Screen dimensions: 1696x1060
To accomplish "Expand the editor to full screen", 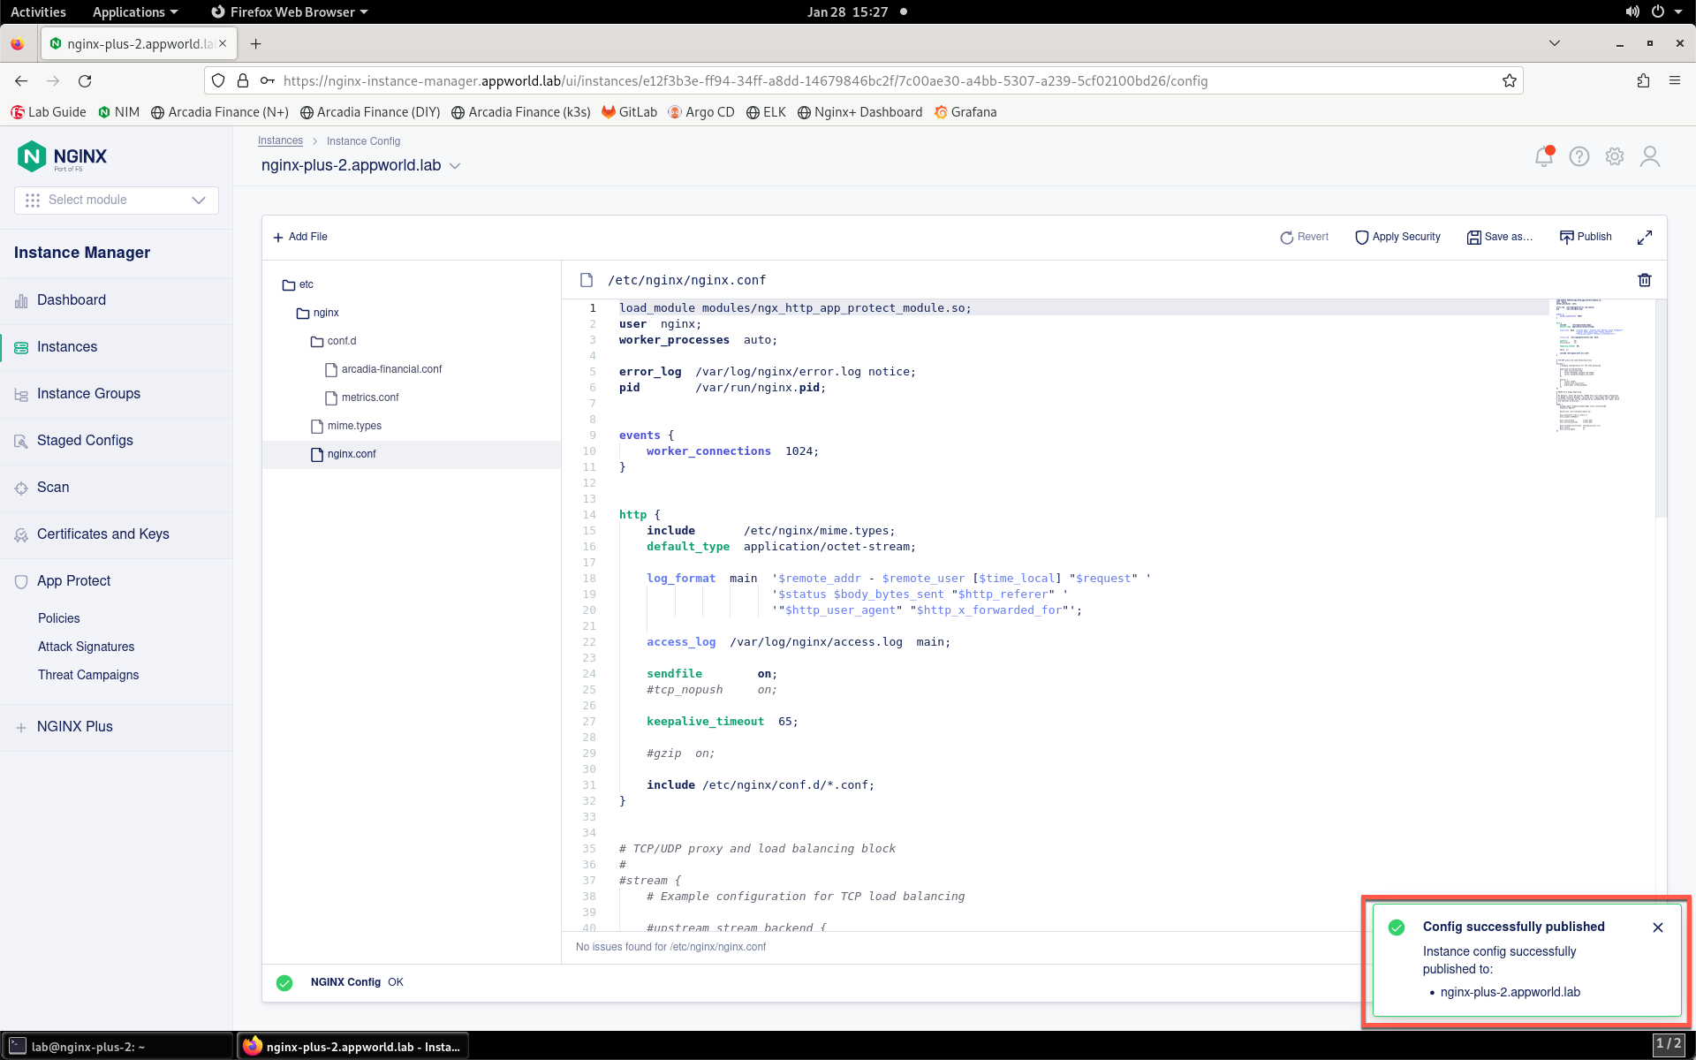I will (1644, 238).
